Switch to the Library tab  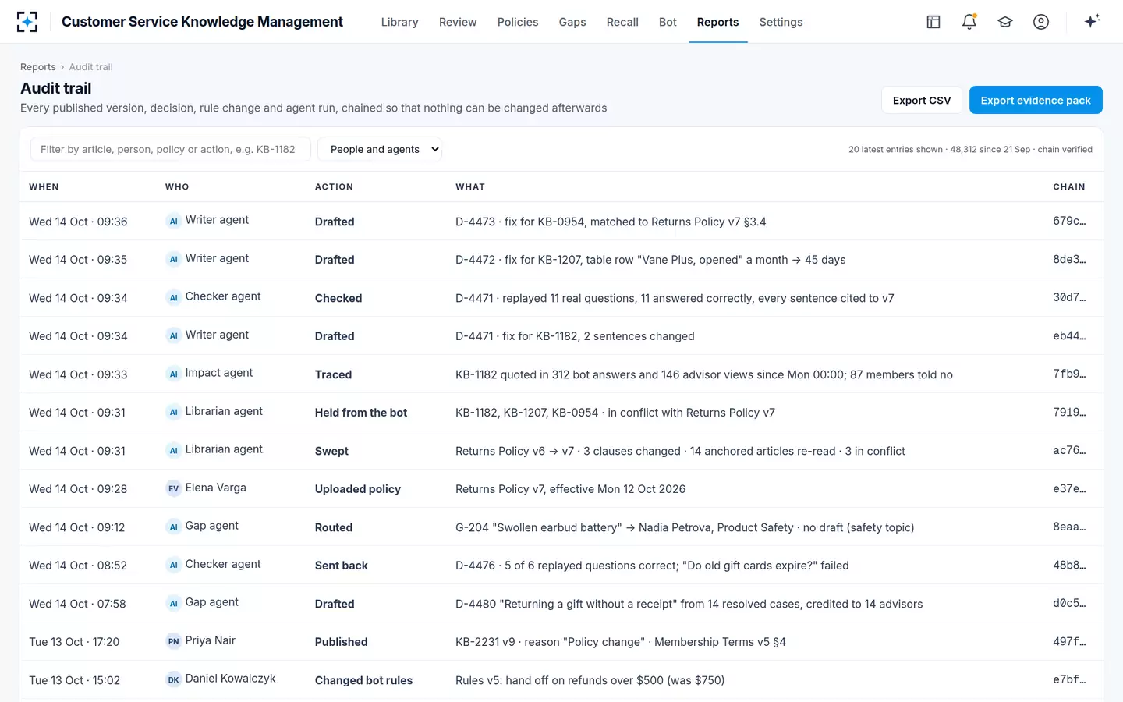pos(399,22)
